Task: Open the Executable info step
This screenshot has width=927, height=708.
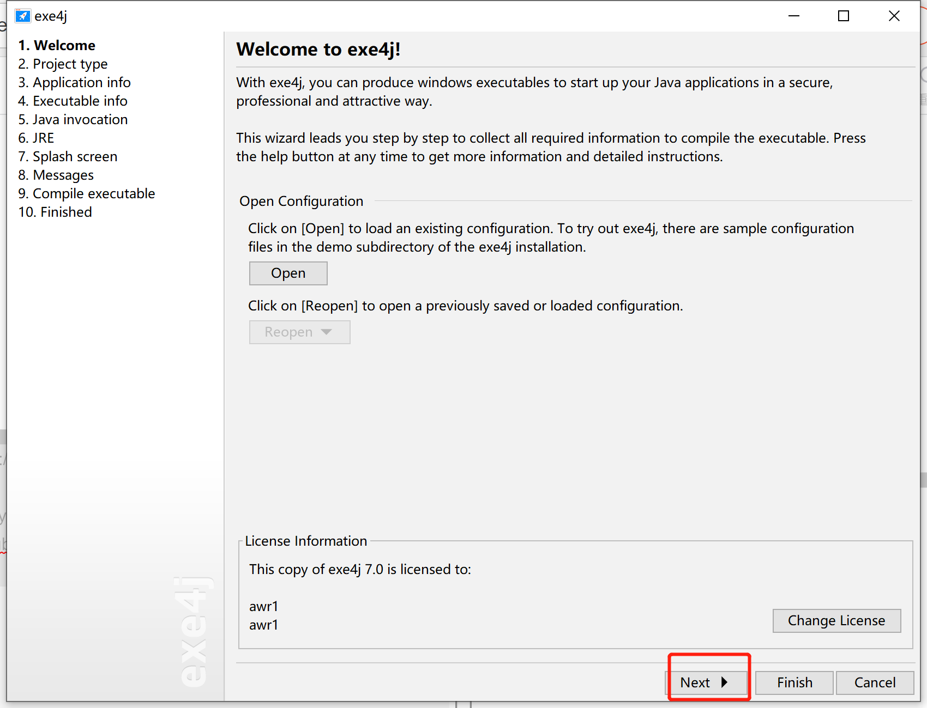Action: pos(73,101)
